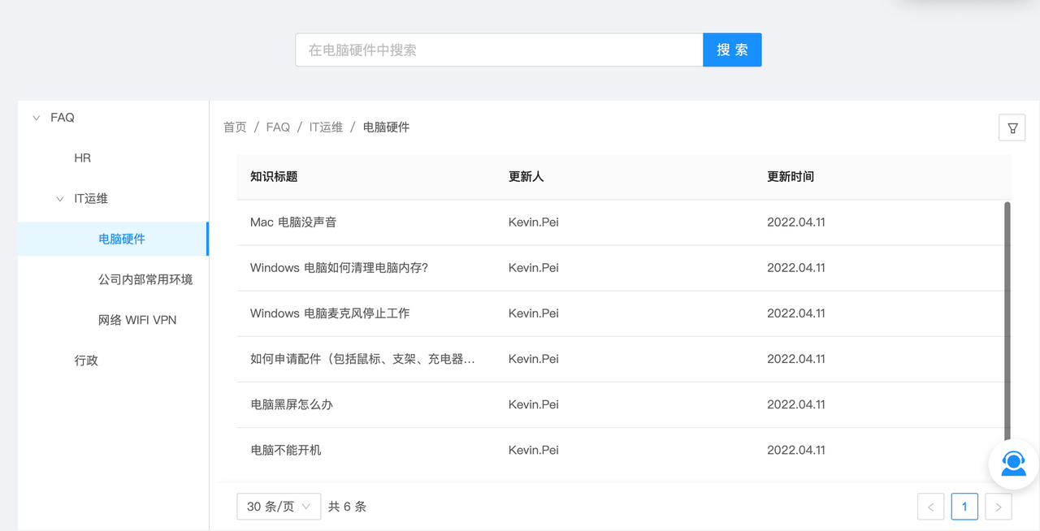Collapse the IT运维 tree chevron
This screenshot has height=531, width=1040.
coord(59,199)
